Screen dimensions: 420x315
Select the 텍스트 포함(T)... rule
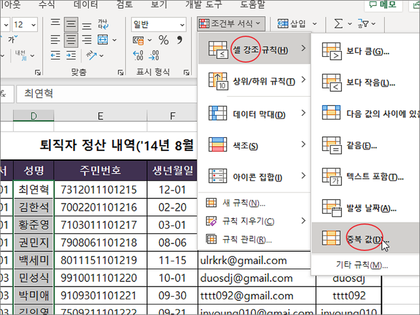(366, 176)
